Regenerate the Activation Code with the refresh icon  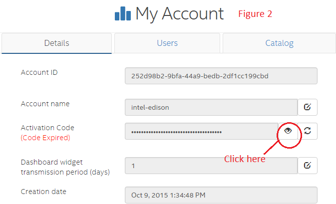(308, 131)
